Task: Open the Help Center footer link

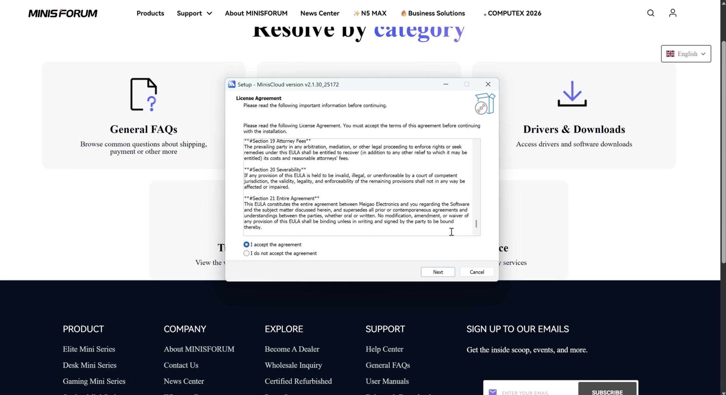Action: click(384, 349)
